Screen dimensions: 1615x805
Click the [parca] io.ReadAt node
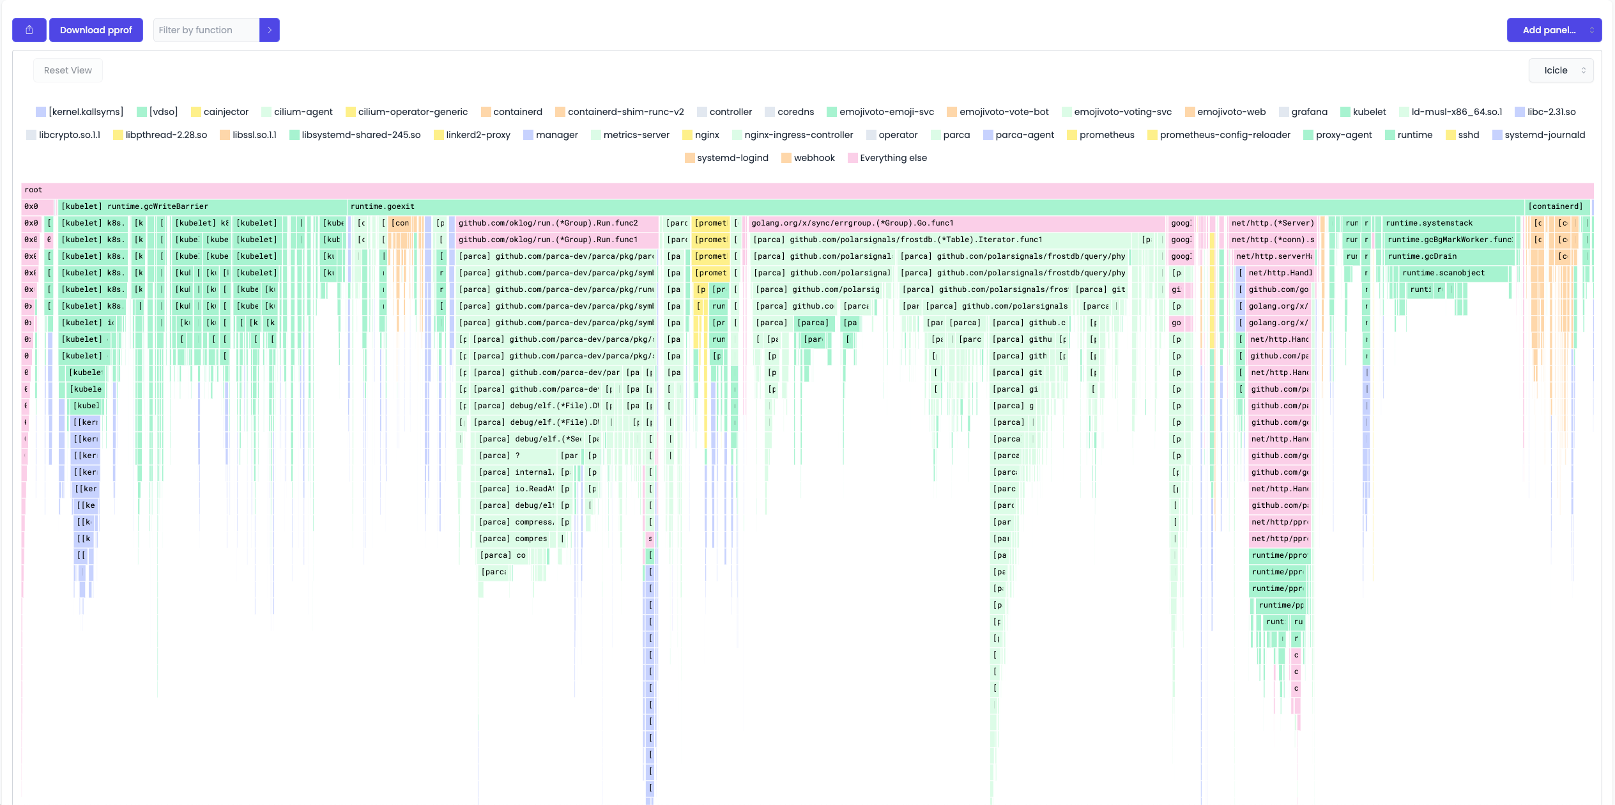click(x=516, y=489)
